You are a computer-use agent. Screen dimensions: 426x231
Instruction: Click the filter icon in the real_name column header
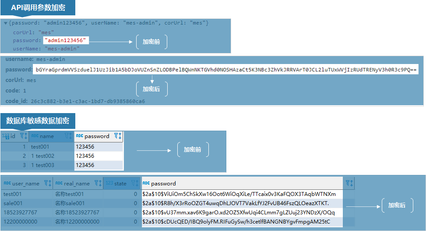pyautogui.click(x=98, y=184)
